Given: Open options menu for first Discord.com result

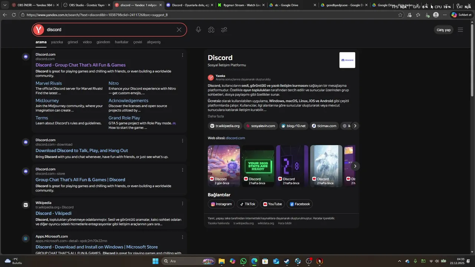Looking at the screenshot, I should [x=182, y=55].
